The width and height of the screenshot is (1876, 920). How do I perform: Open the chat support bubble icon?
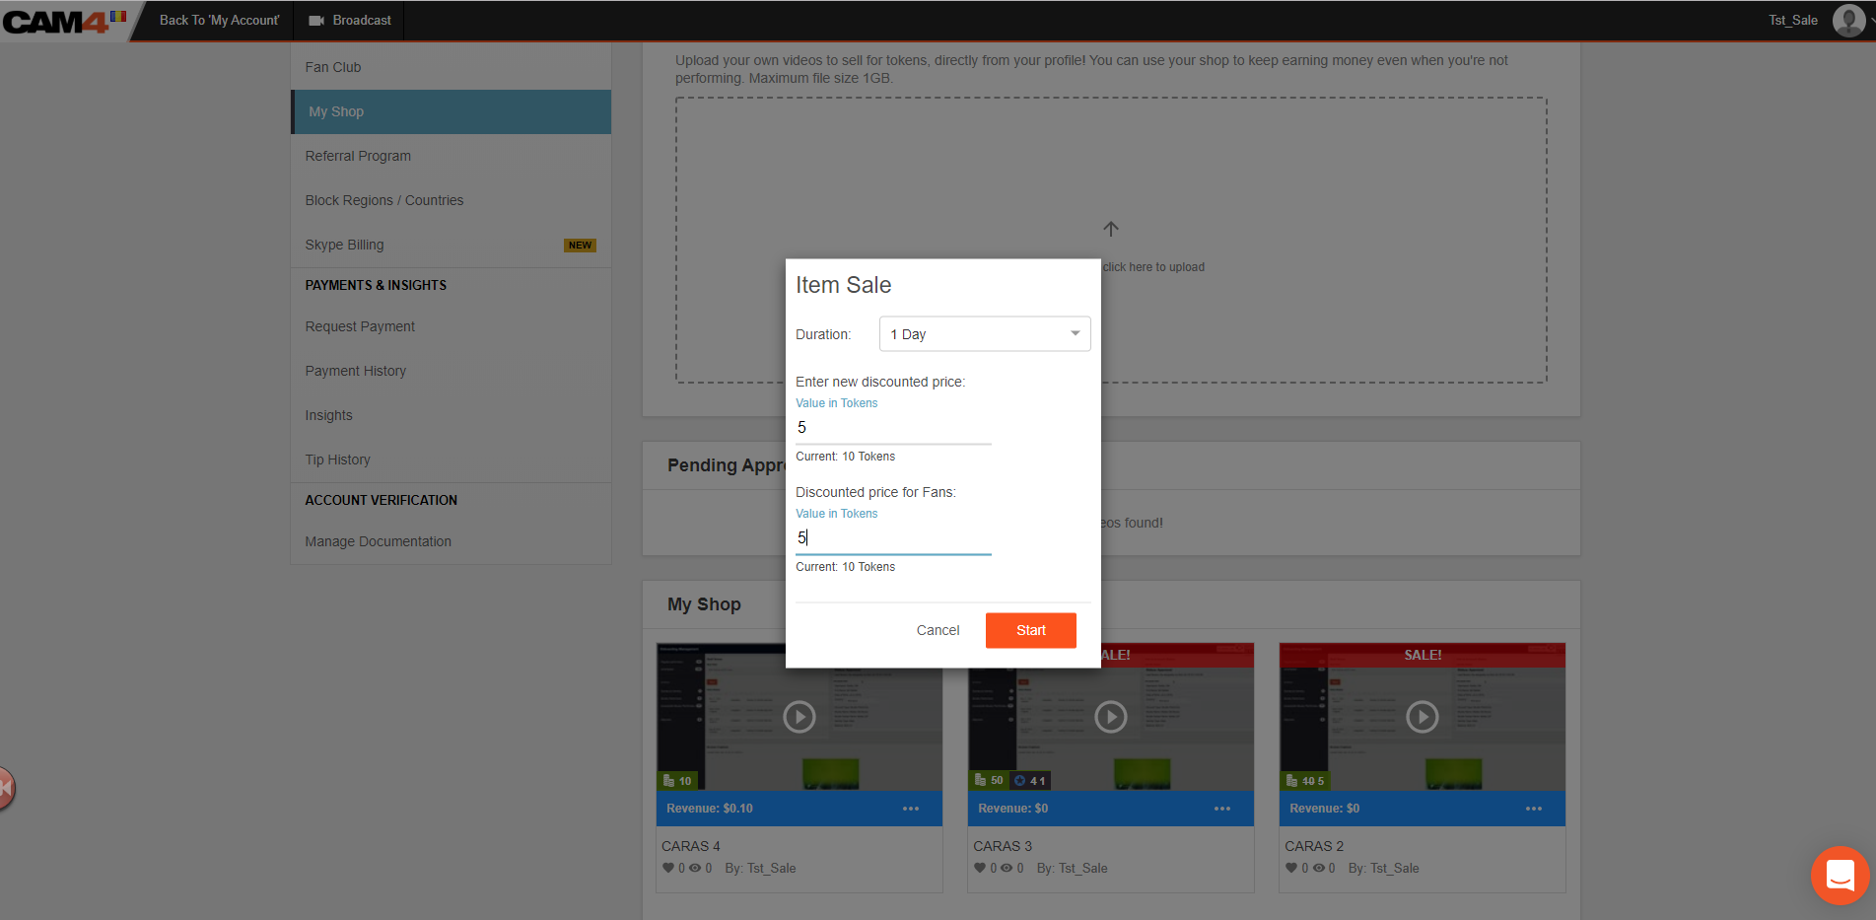(x=1840, y=875)
